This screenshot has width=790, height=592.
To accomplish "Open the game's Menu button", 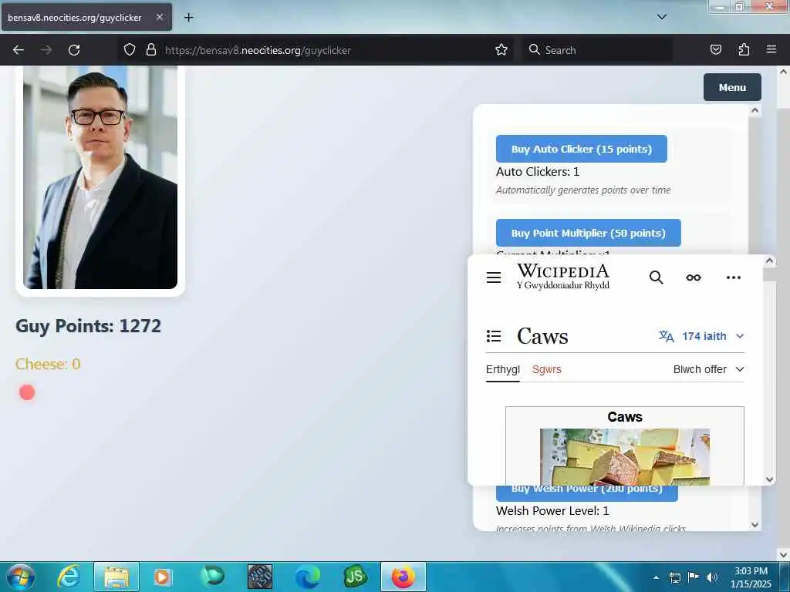I will (732, 87).
